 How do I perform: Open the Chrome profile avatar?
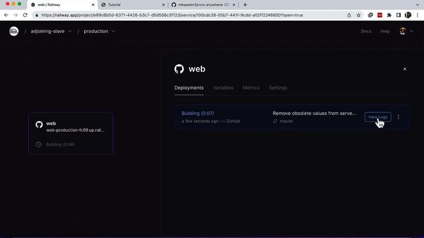point(408,15)
